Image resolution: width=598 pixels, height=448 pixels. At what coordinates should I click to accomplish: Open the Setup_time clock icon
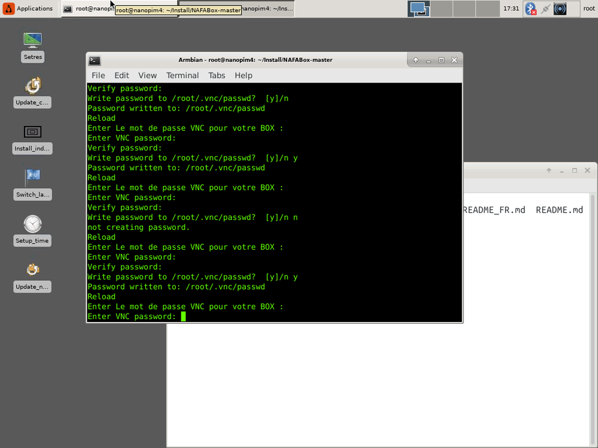(x=32, y=224)
